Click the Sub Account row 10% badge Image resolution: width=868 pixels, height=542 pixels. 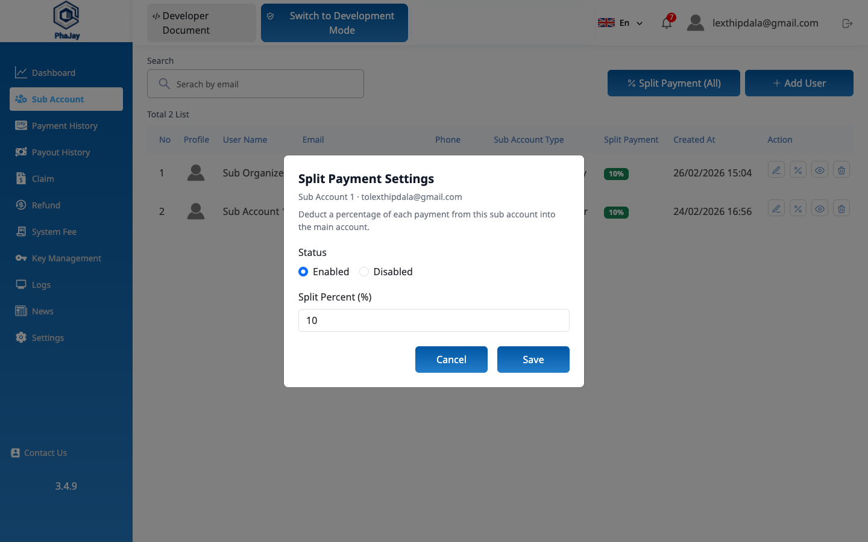click(x=616, y=213)
